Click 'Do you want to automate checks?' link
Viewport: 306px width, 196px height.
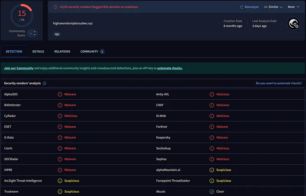coord(279,84)
